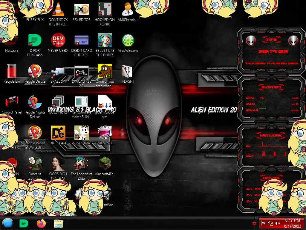The width and height of the screenshot is (306, 230).
Task: Open the DEV C++ NEVER USED icon
Action: (58, 41)
